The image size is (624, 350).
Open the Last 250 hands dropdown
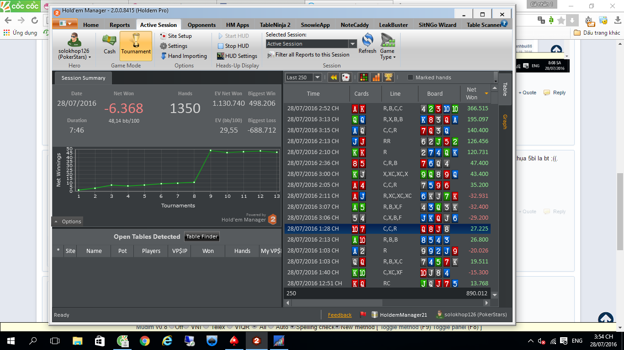[x=303, y=77]
